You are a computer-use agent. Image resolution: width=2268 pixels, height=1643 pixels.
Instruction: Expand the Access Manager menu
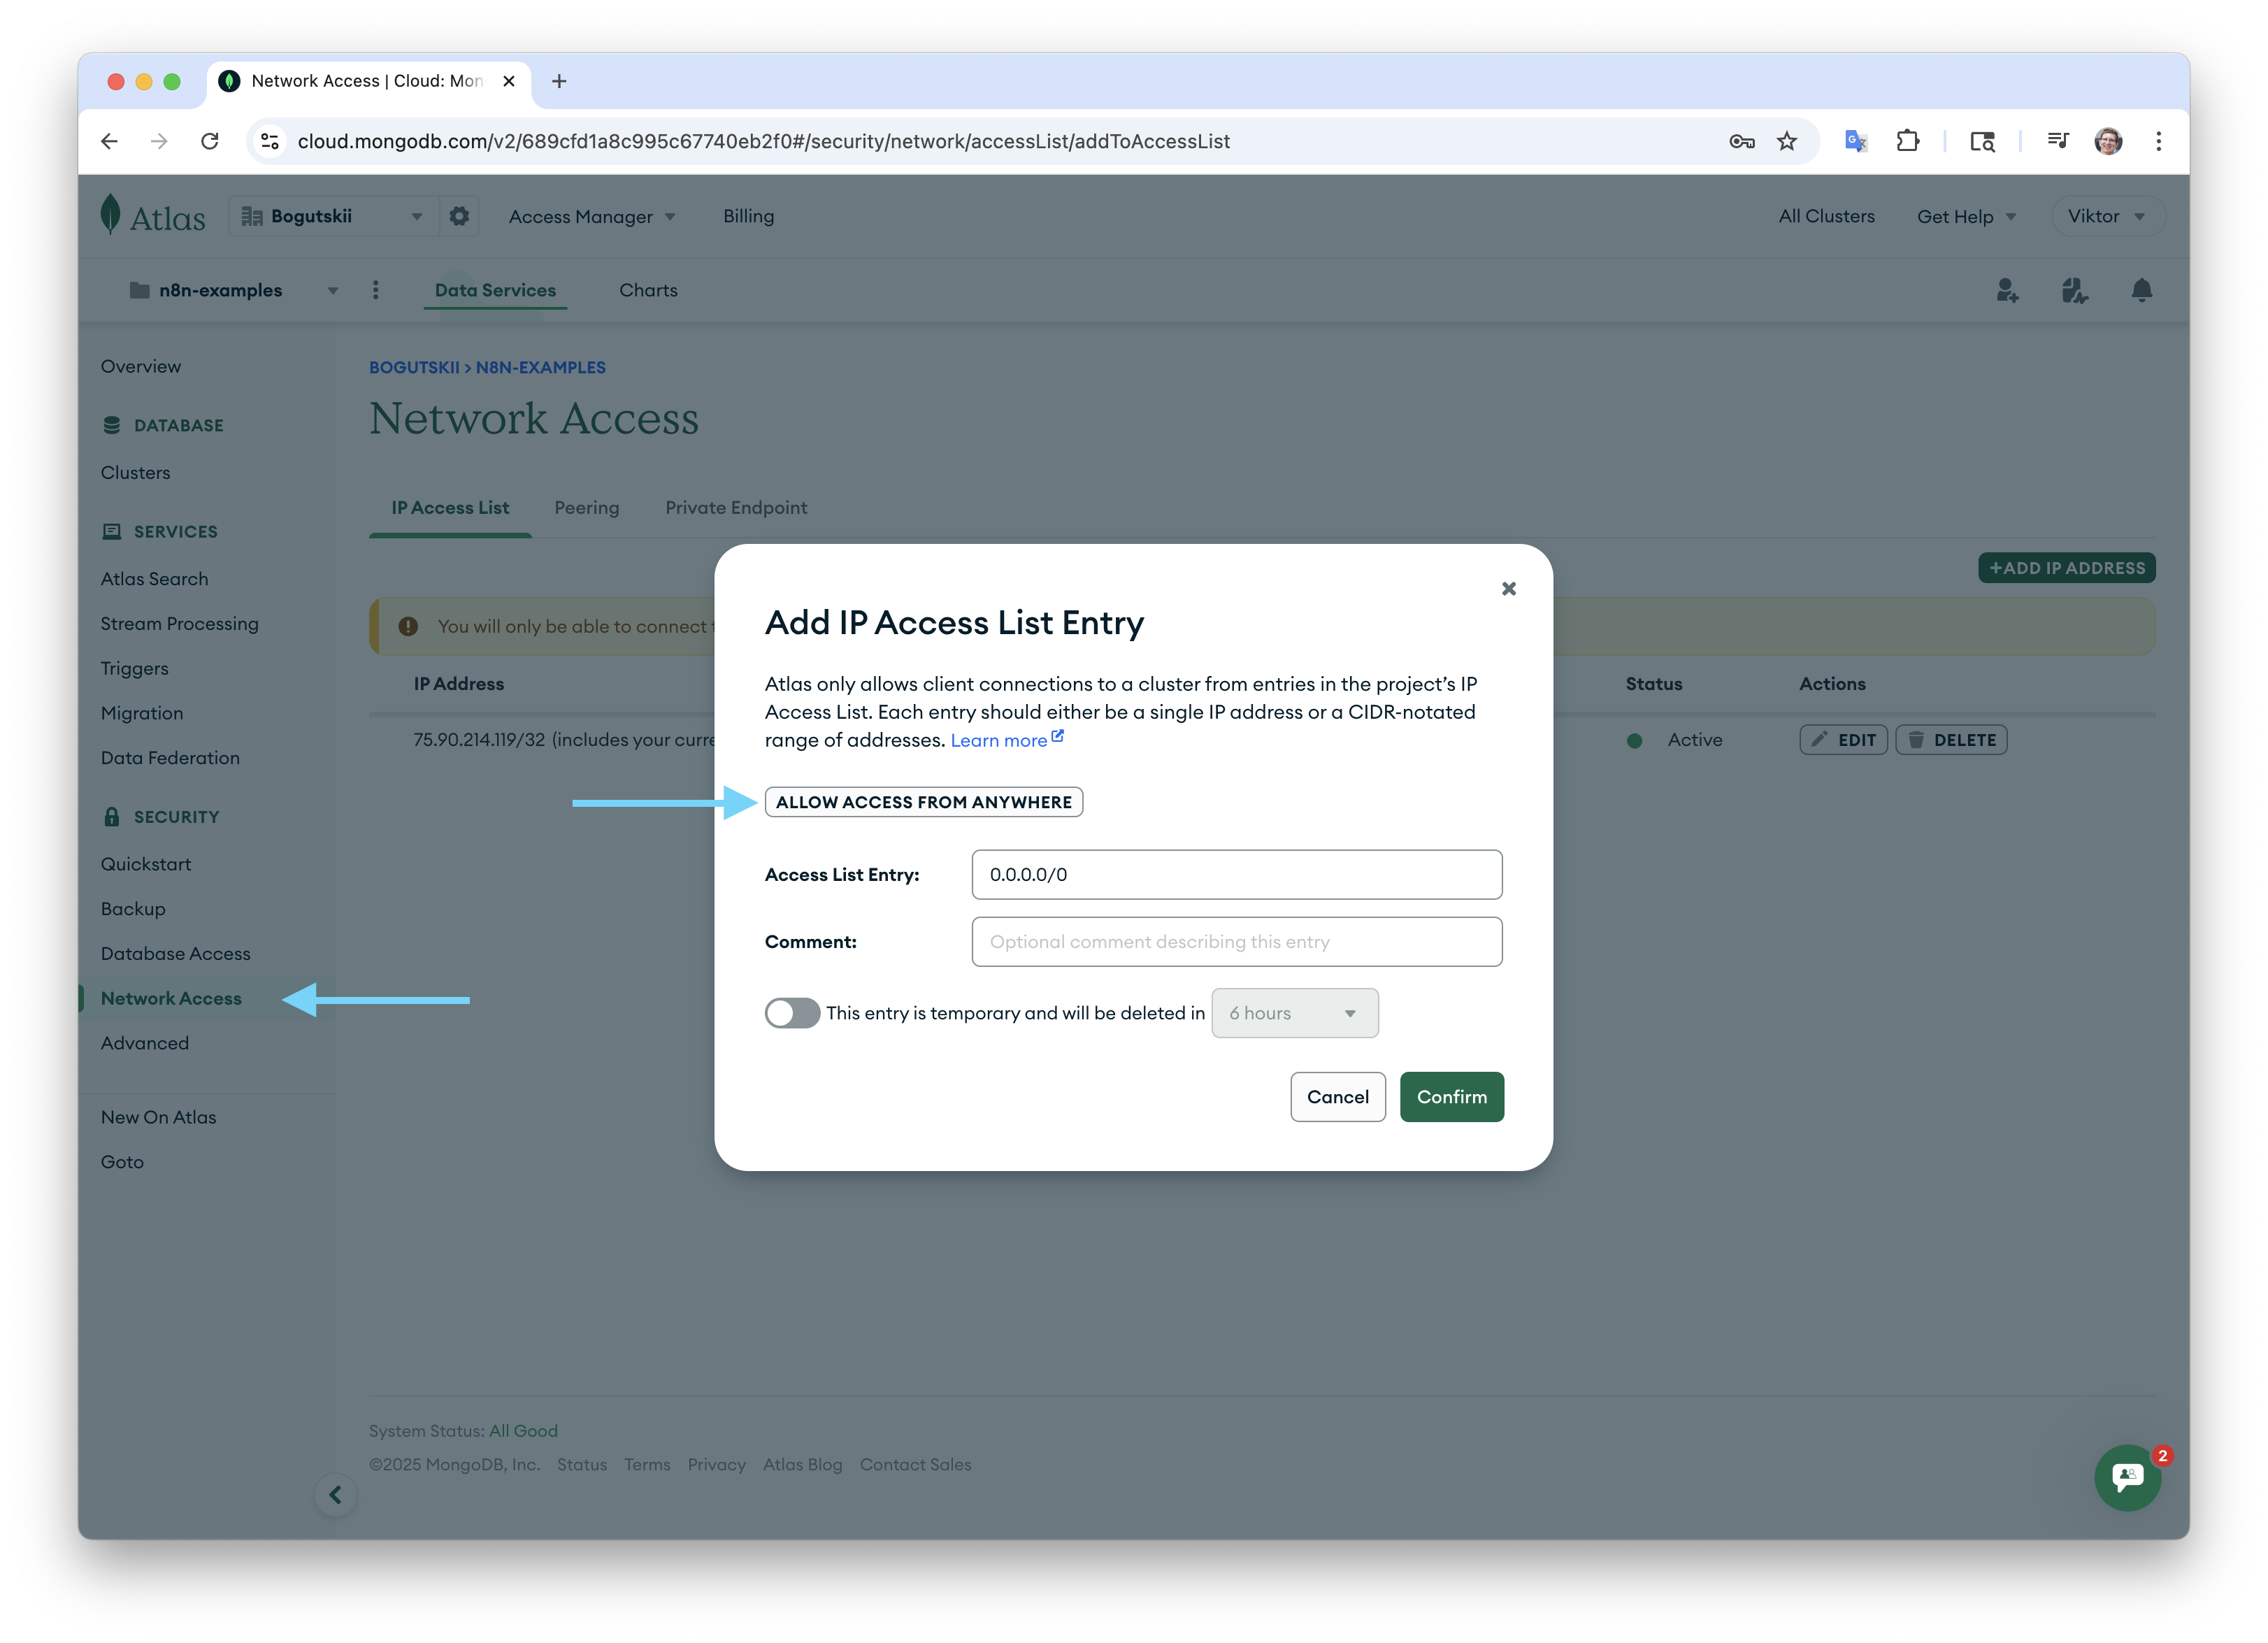[x=592, y=217]
